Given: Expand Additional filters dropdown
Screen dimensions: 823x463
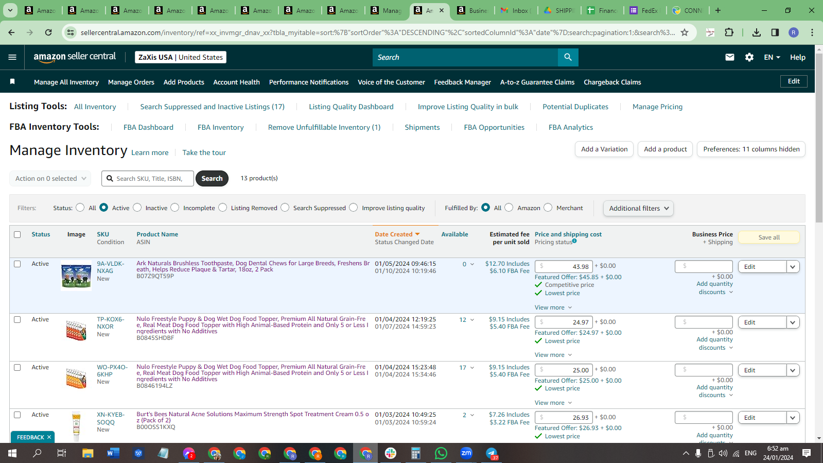Looking at the screenshot, I should pyautogui.click(x=638, y=208).
